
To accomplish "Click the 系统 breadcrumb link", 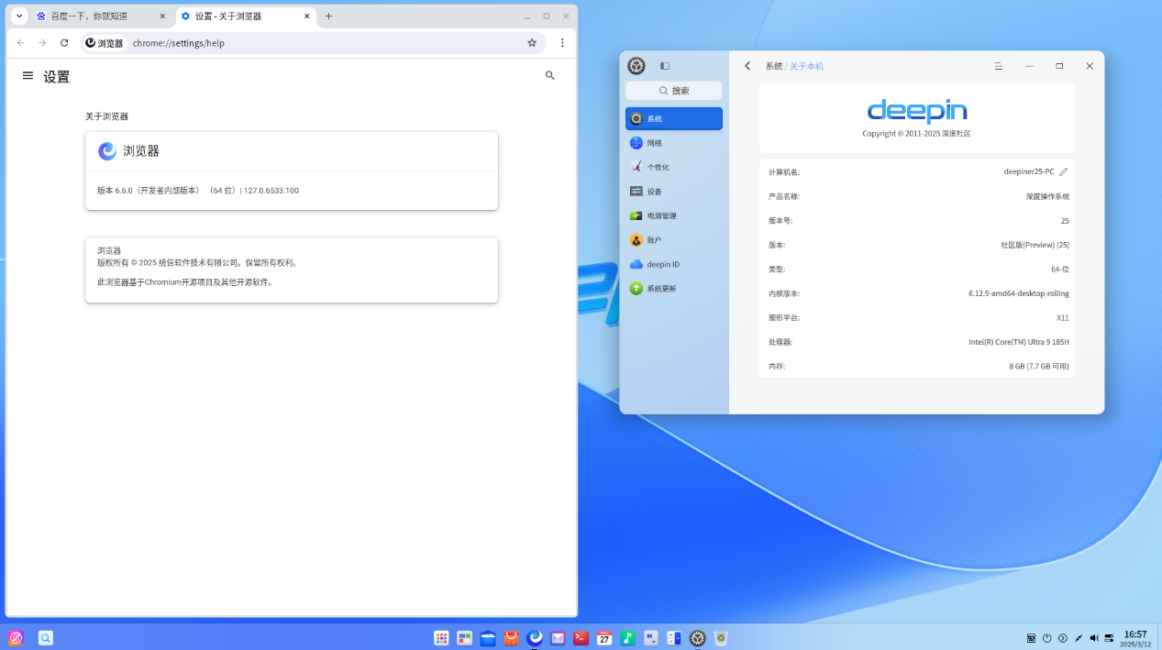I will 774,66.
